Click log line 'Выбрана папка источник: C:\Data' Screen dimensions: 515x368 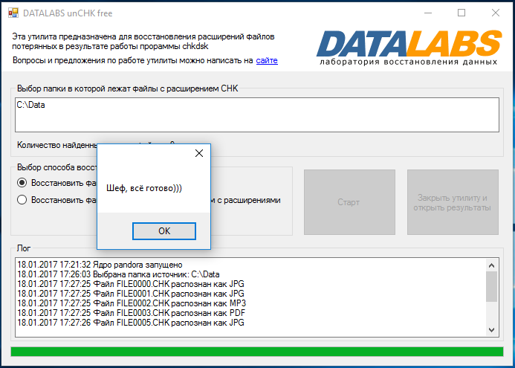click(118, 274)
